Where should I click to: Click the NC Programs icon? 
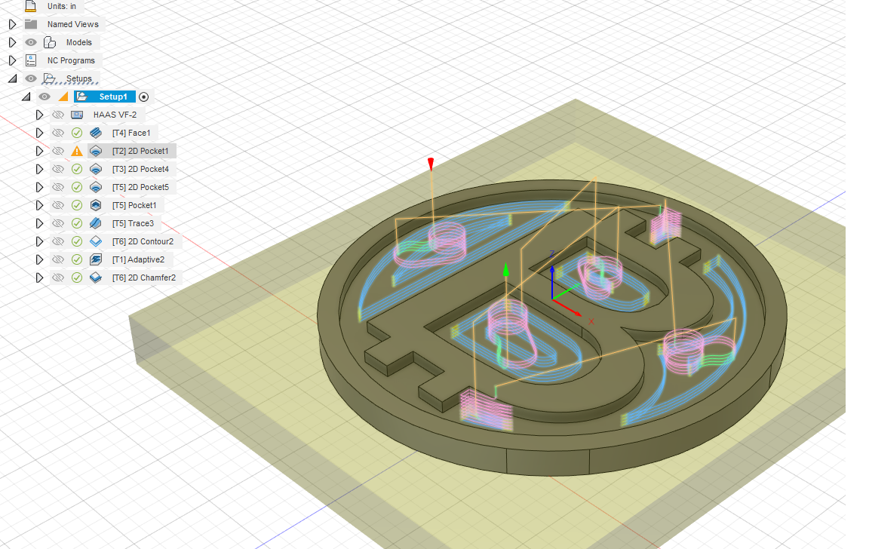pos(31,60)
